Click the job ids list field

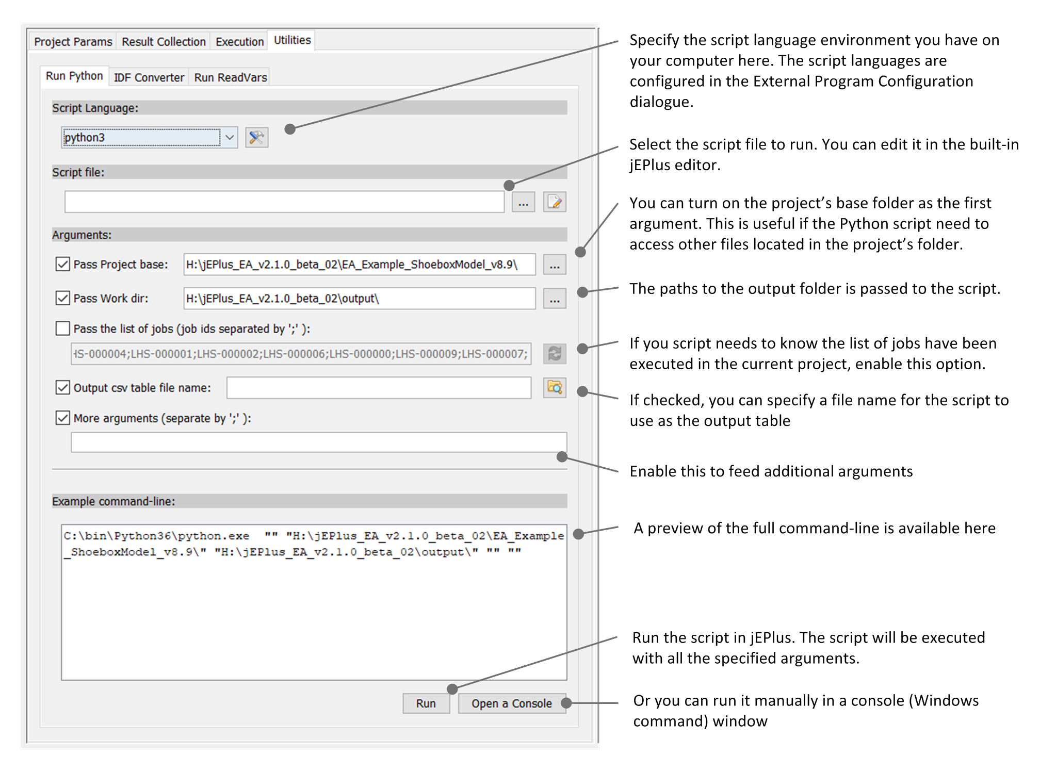tap(301, 354)
